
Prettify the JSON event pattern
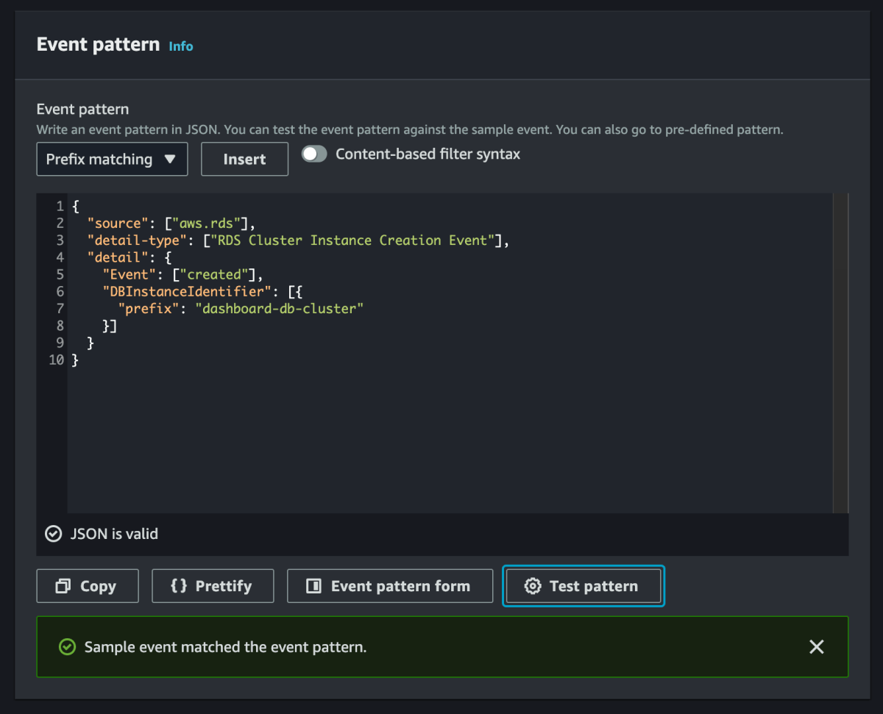(x=213, y=585)
